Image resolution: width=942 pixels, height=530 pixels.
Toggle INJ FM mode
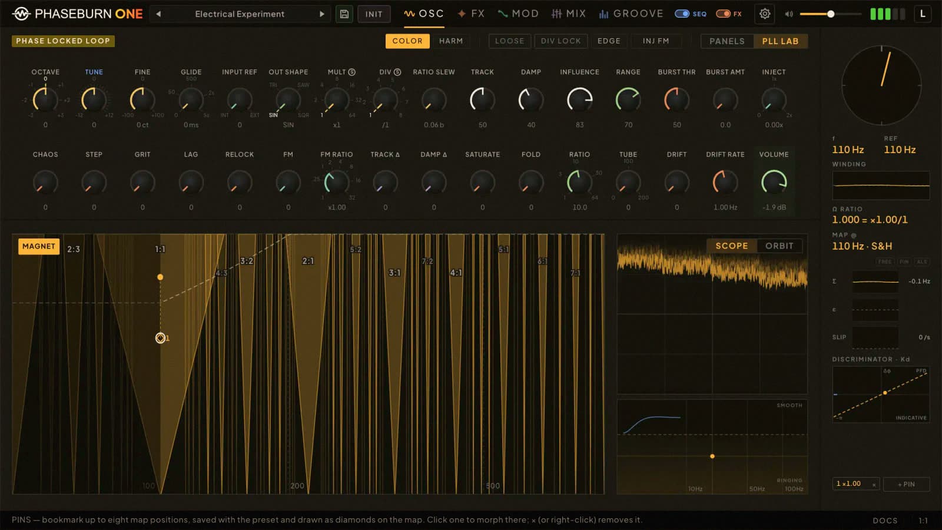(x=656, y=41)
